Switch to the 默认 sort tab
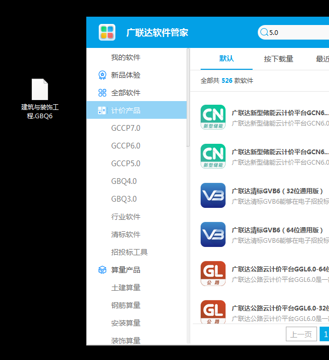Screen dimensions: 329x360 (227, 59)
